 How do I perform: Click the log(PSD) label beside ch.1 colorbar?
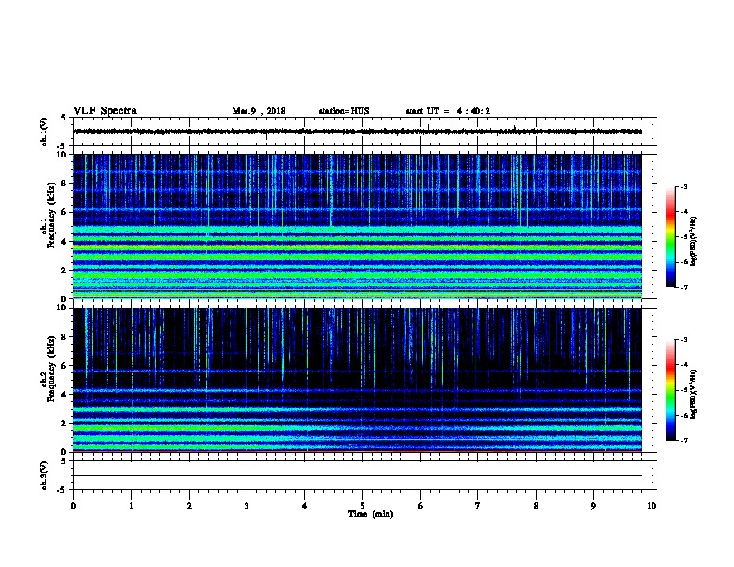pos(693,241)
